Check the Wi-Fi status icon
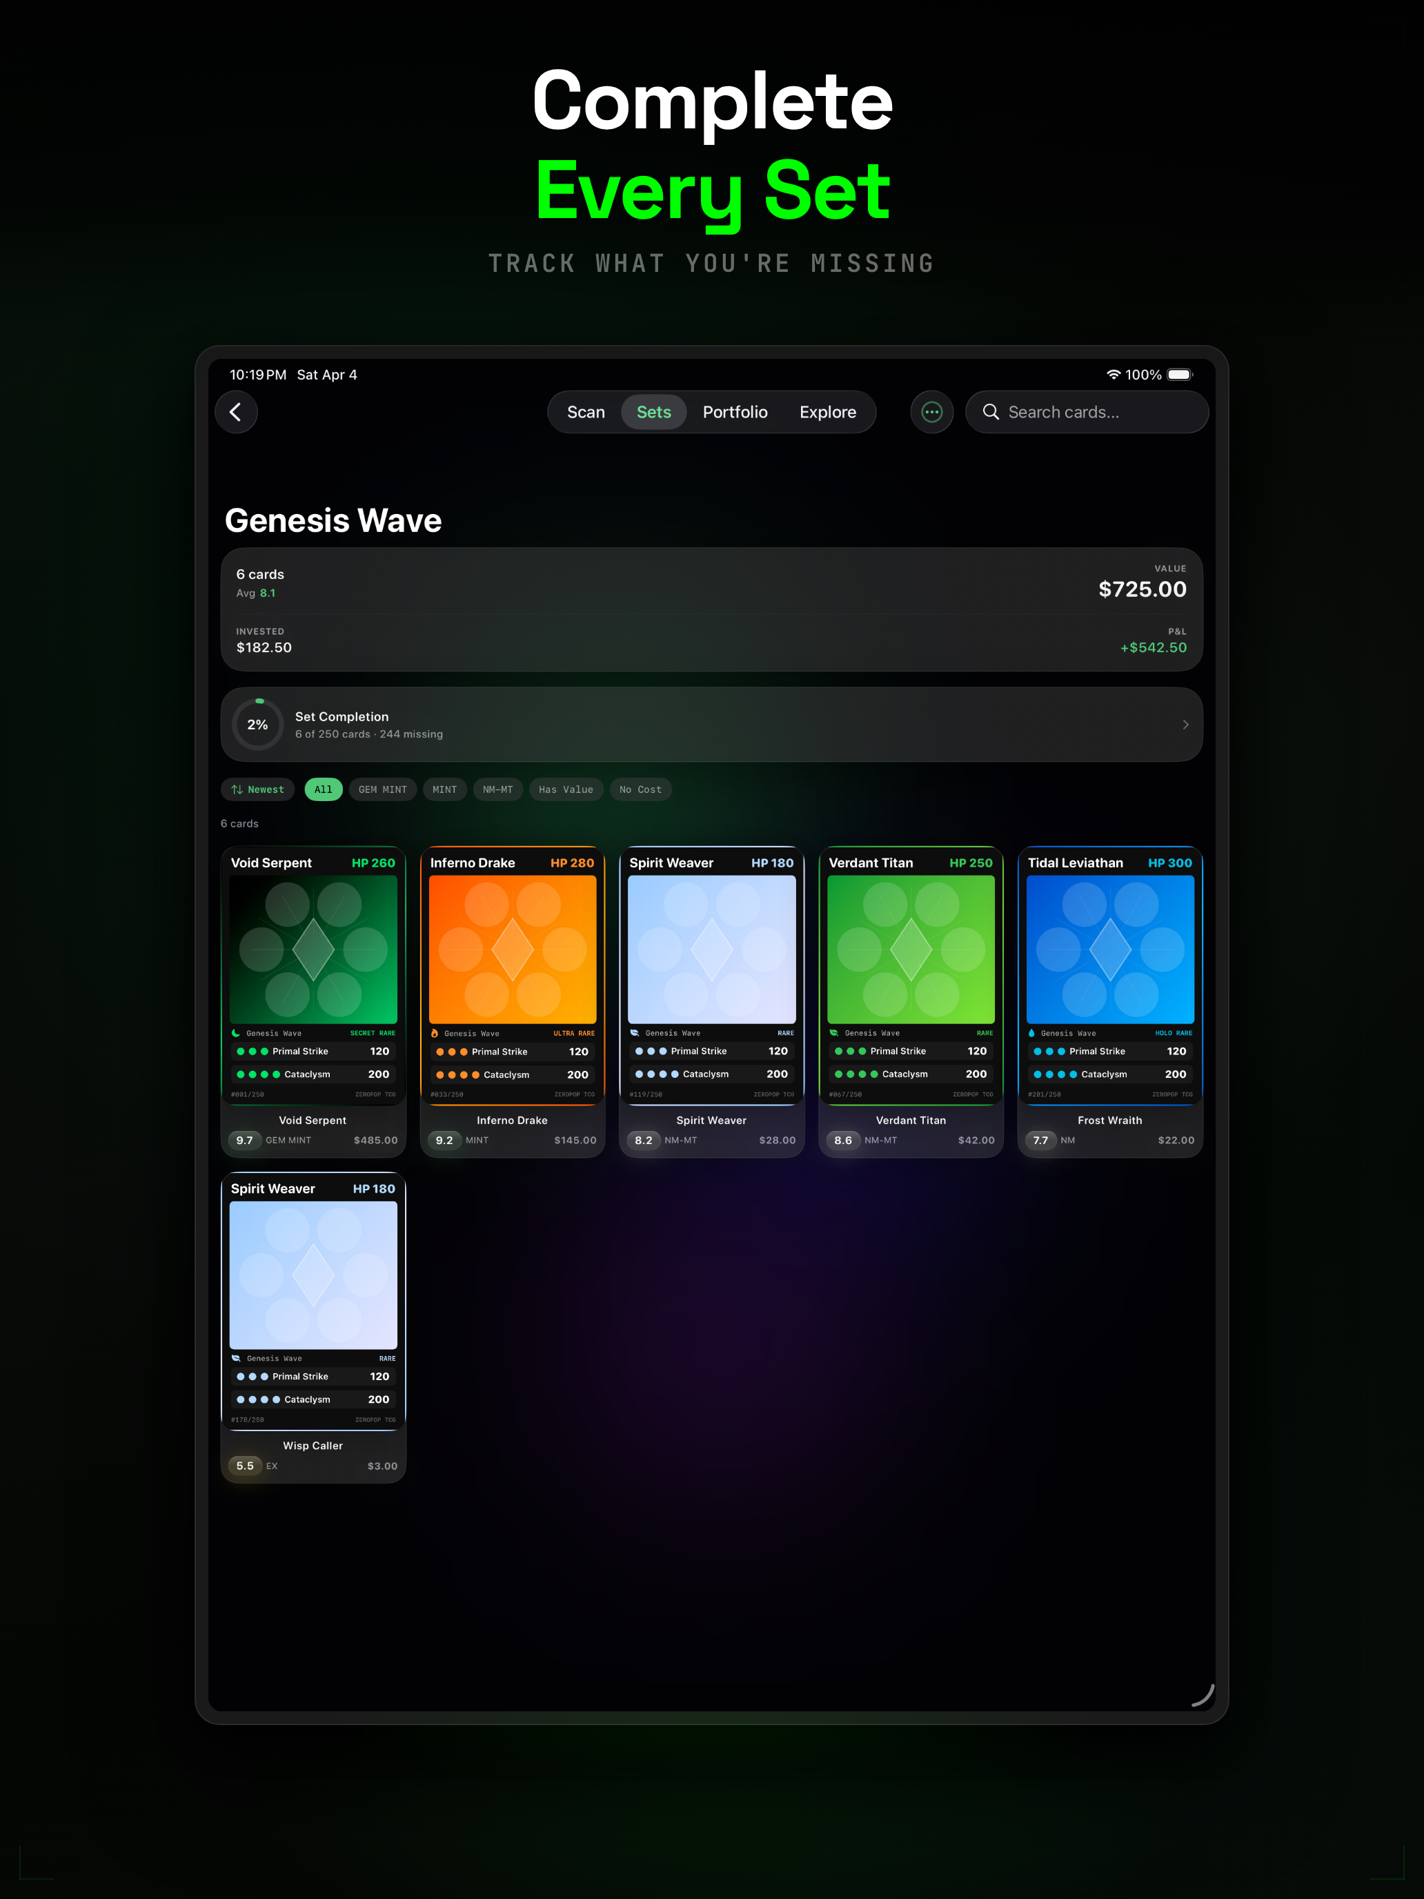Viewport: 1424px width, 1899px height. click(1114, 374)
